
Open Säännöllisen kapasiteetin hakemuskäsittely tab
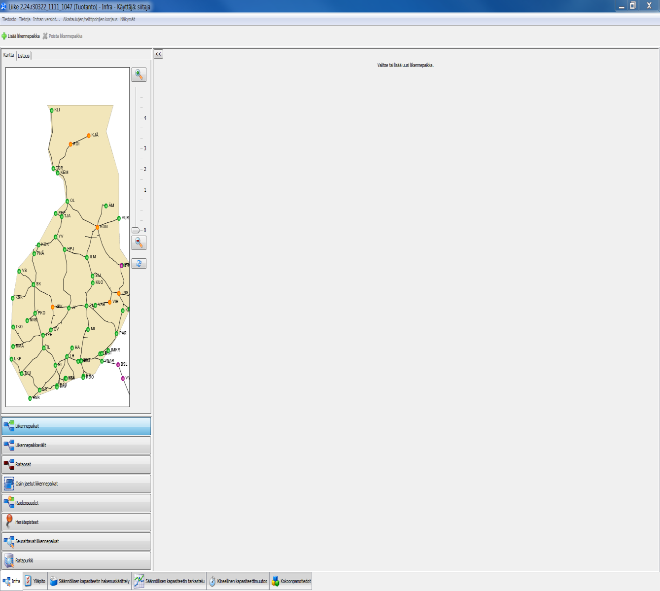[x=90, y=581]
